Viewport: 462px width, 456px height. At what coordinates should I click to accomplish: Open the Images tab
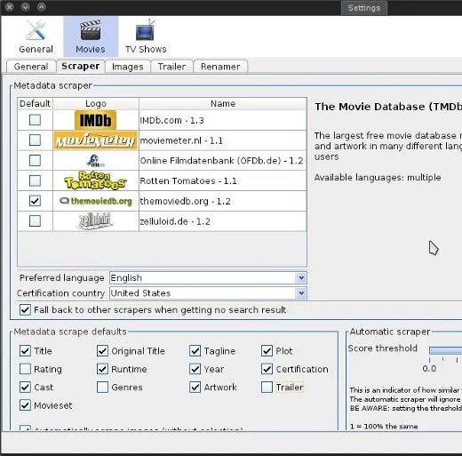point(128,67)
